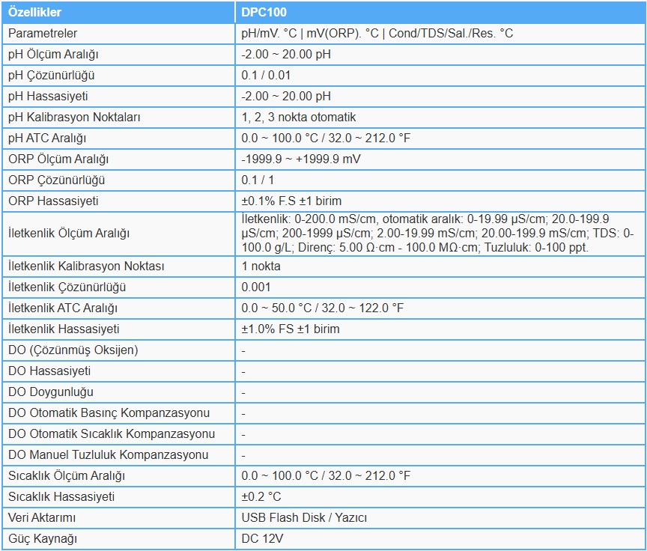The height and width of the screenshot is (551, 647).
Task: Select the 'Güç Kaynağı' label
Action: pyautogui.click(x=43, y=538)
